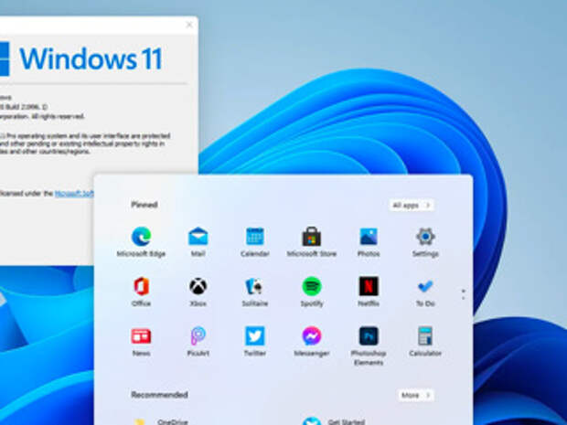Open the Twitter app
Screen dimensions: 567x425
pyautogui.click(x=255, y=336)
